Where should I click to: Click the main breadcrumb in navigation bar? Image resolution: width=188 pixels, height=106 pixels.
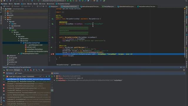pos(17,4)
